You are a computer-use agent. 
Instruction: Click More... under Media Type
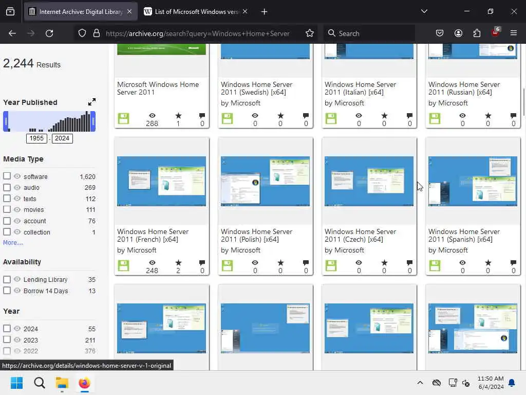click(13, 243)
